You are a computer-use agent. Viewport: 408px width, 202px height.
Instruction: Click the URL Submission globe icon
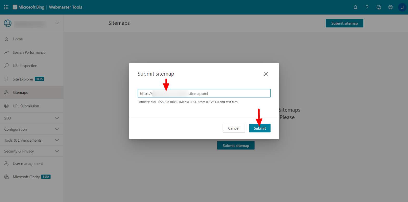point(6,106)
